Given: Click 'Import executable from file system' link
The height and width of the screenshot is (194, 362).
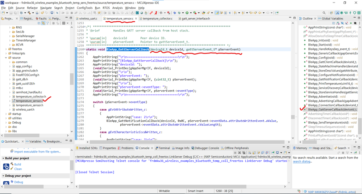Looking at the screenshot, I should pyautogui.click(x=37, y=151).
